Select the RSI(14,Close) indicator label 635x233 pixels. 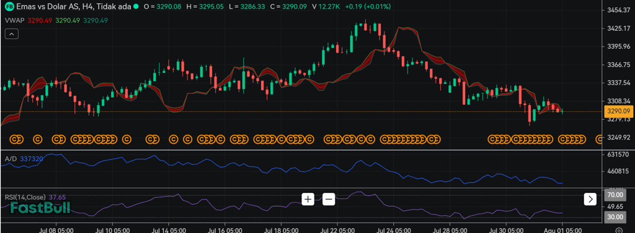pos(25,198)
